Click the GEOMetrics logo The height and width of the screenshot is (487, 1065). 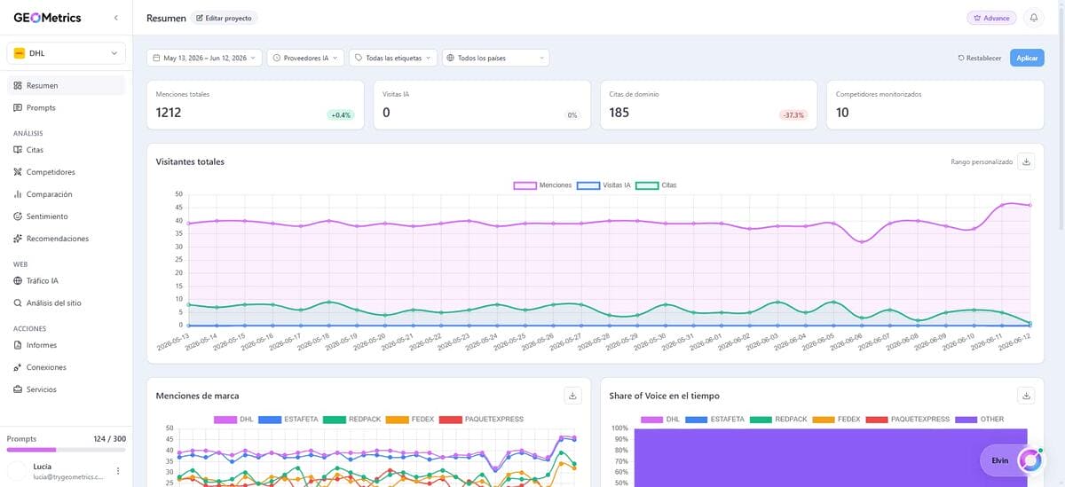[x=47, y=18]
